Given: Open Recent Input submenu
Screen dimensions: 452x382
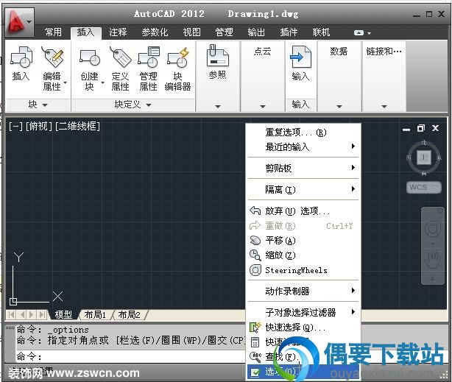Looking at the screenshot, I should tap(303, 147).
